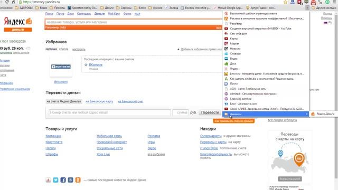The height and width of the screenshot is (190, 338).
Task: Open YouTube bookmark Создание вирусной открытки
Action: coord(266,28)
